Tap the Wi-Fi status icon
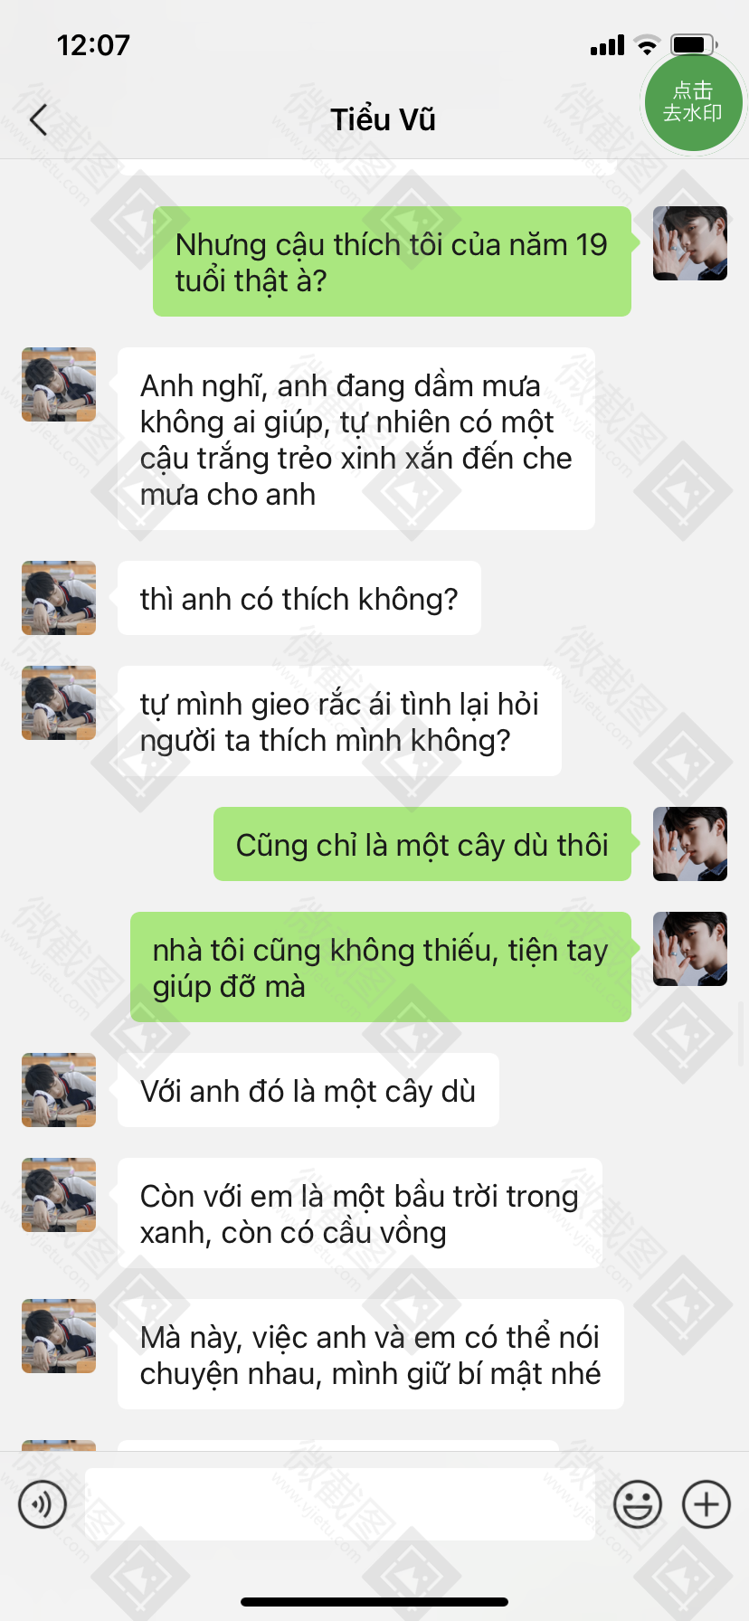The image size is (749, 1621). (x=648, y=44)
